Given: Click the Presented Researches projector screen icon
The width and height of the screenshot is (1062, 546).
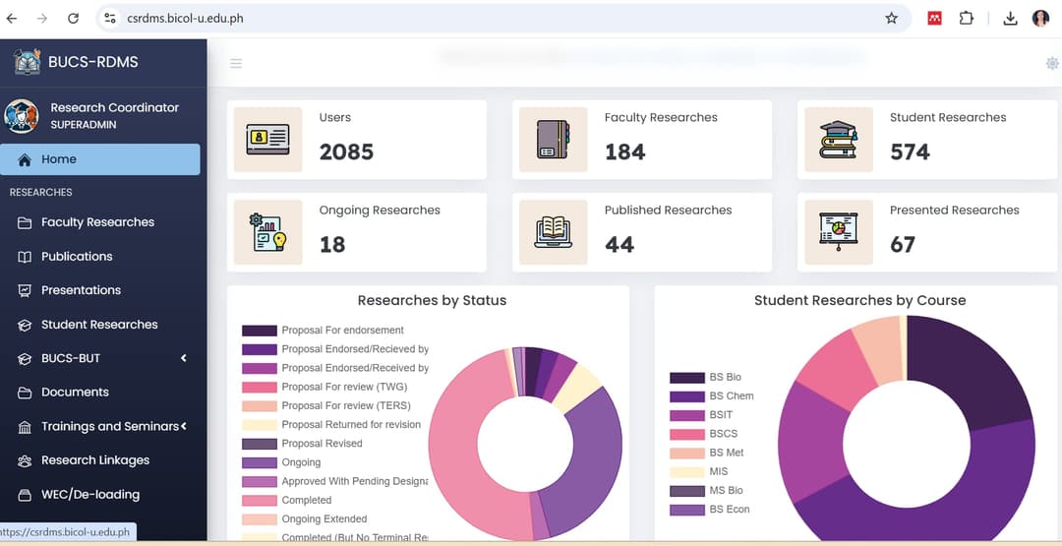Looking at the screenshot, I should (839, 232).
